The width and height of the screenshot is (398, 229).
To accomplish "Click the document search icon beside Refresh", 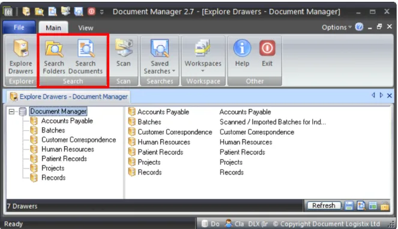I will coord(361,206).
